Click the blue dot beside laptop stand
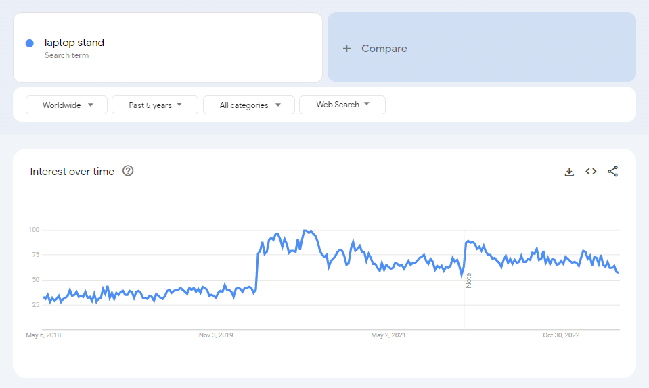Image resolution: width=649 pixels, height=388 pixels. [x=30, y=43]
